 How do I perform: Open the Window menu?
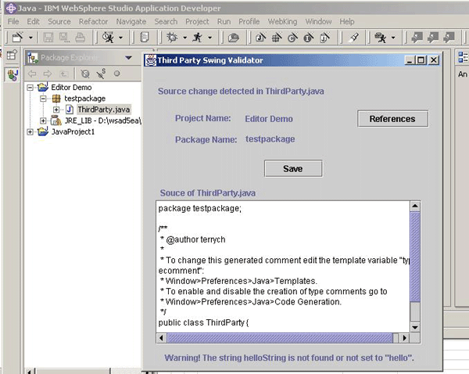318,22
